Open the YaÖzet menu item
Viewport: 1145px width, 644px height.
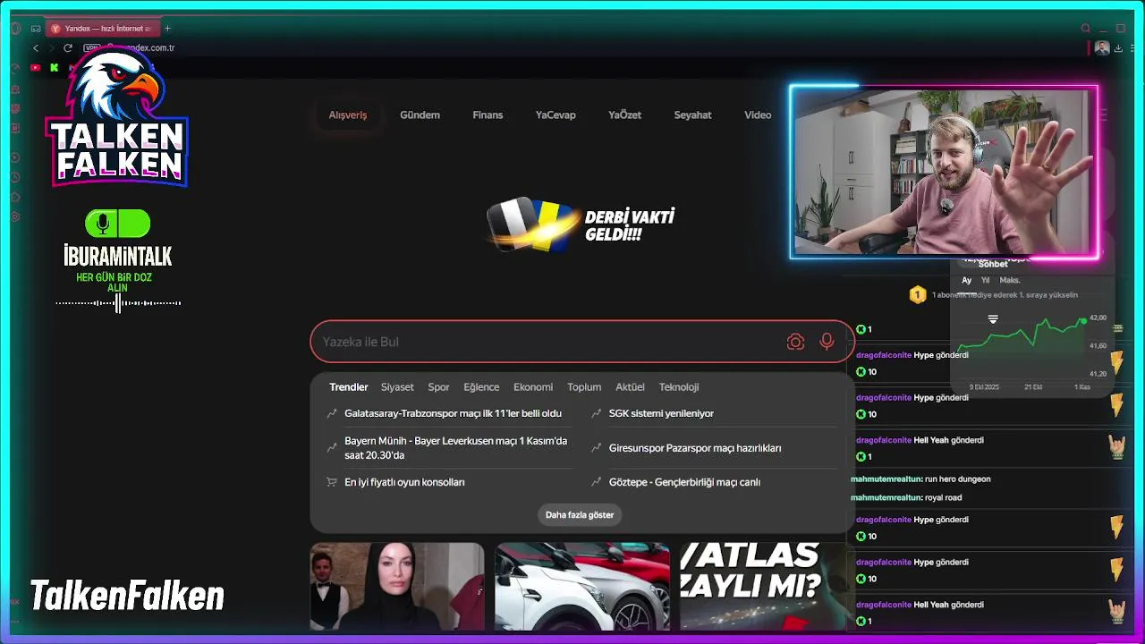click(624, 114)
